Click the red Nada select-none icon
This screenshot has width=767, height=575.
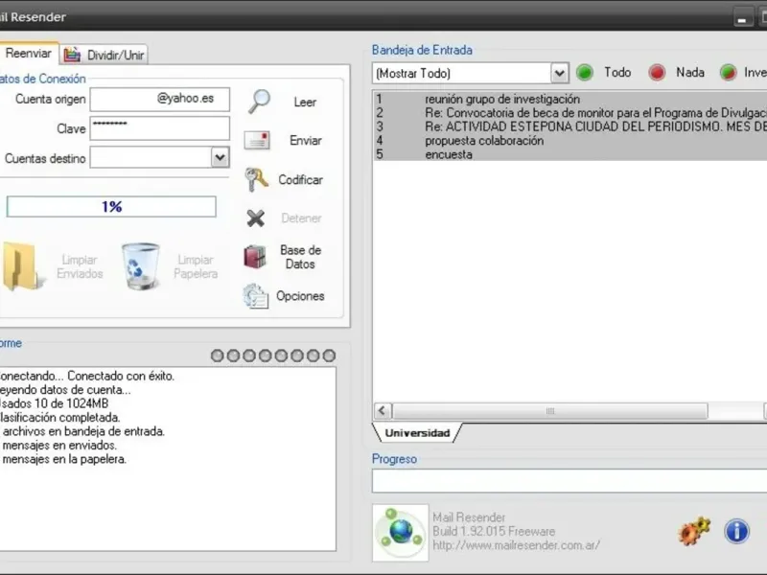click(657, 73)
